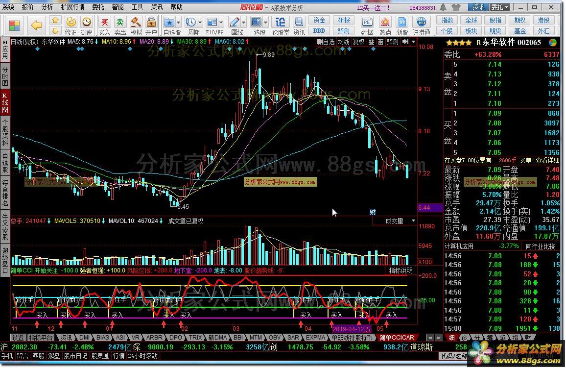Click the page down arrow icon
Image resolution: width=566 pixels, height=368 pixels.
55,31
